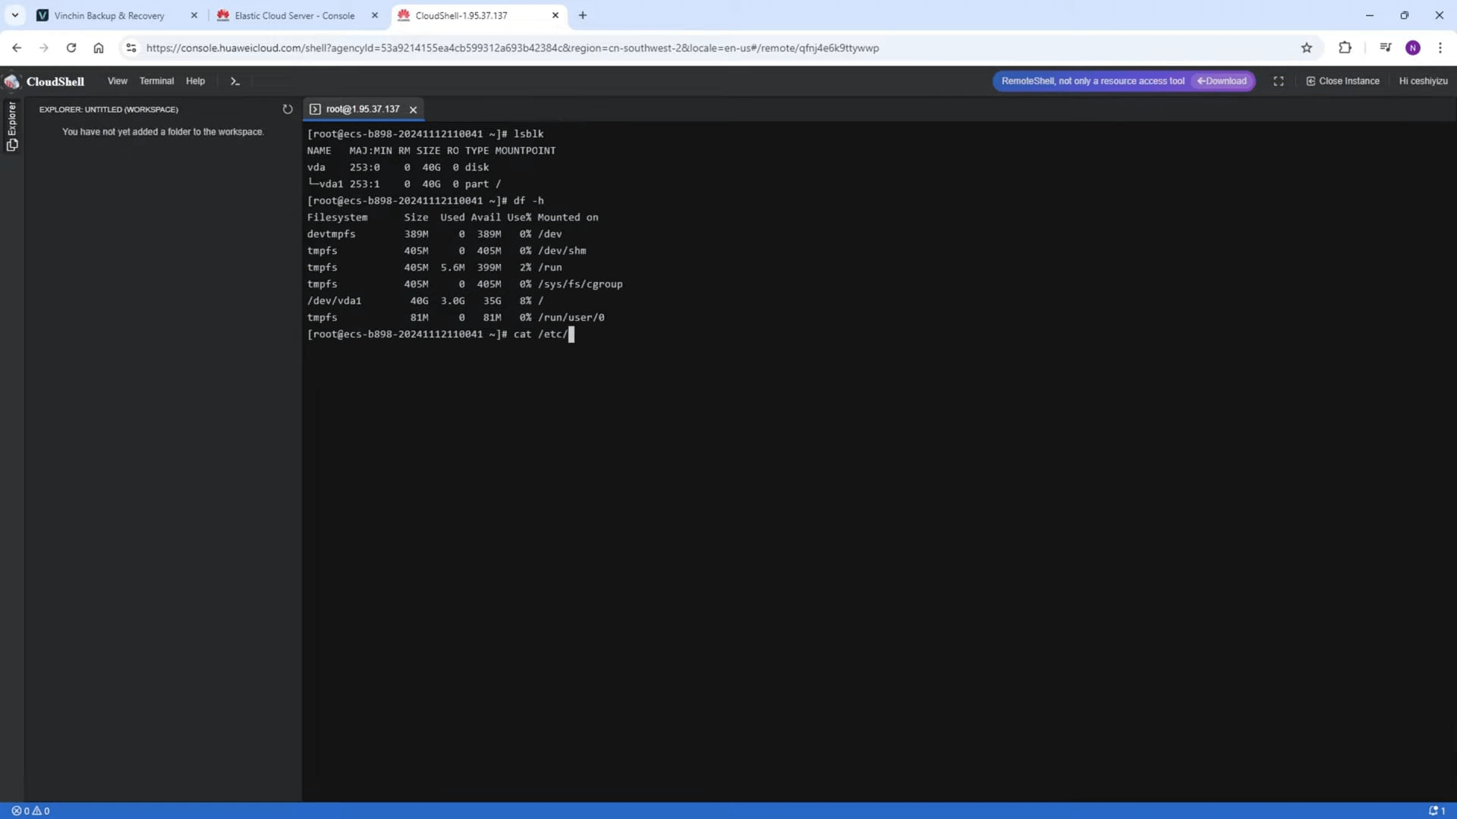Go back in browser history
This screenshot has height=819, width=1457.
tap(17, 48)
